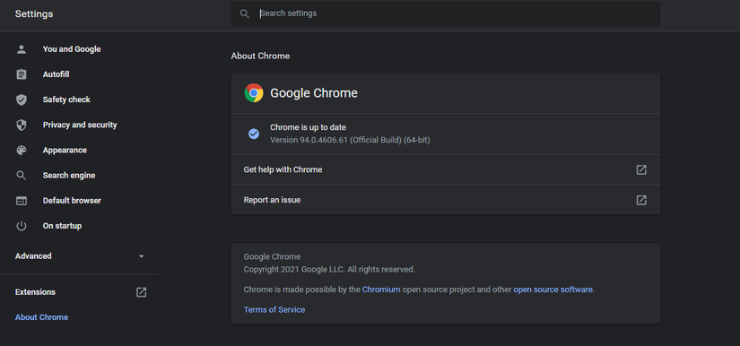
Task: Click the On startup power icon
Action: (22, 226)
